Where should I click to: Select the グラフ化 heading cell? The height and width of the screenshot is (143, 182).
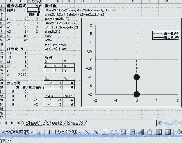(x=14, y=83)
